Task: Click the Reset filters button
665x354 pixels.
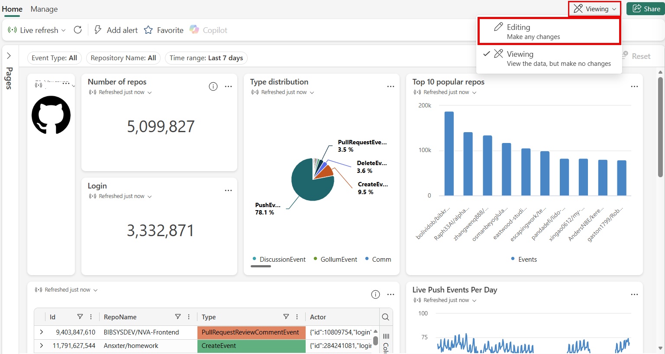Action: (636, 56)
